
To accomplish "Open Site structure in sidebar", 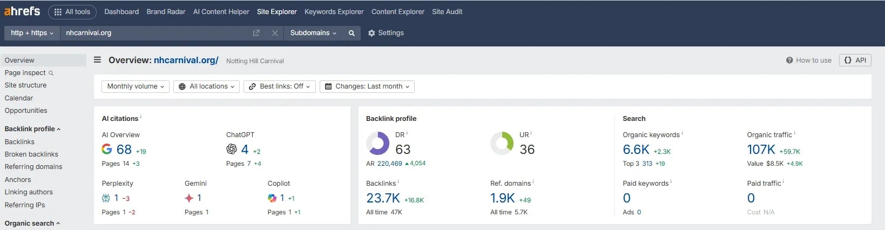I will (x=25, y=85).
